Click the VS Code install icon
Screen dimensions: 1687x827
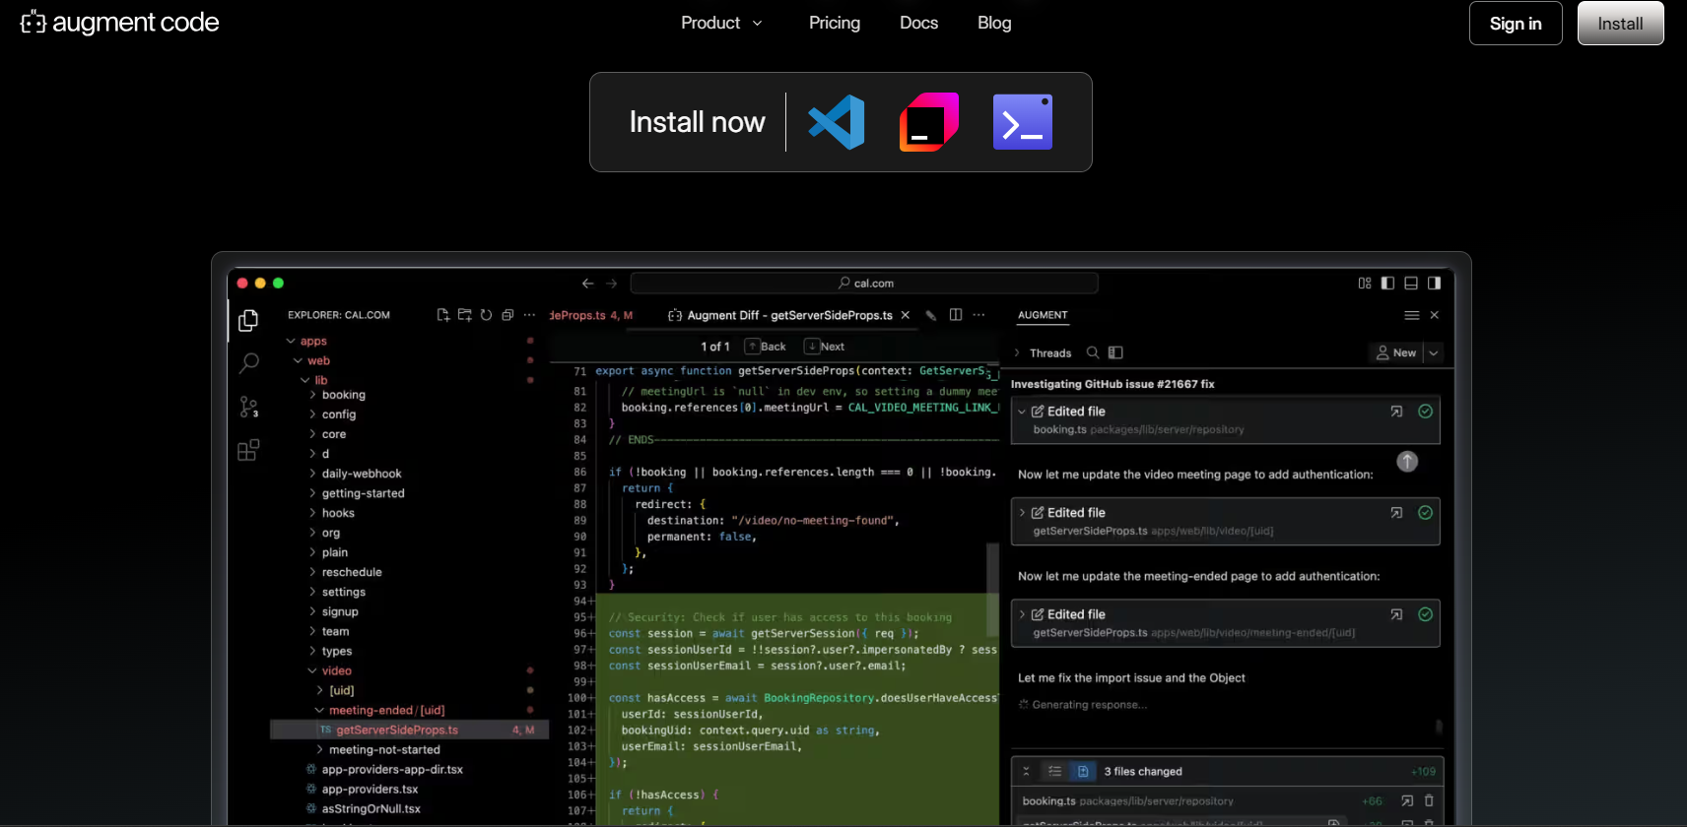(x=837, y=122)
